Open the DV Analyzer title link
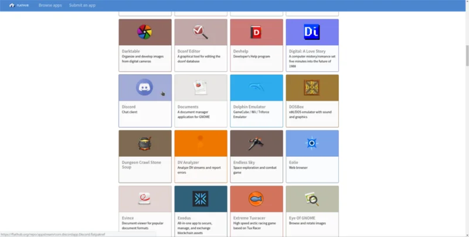 [x=188, y=162]
